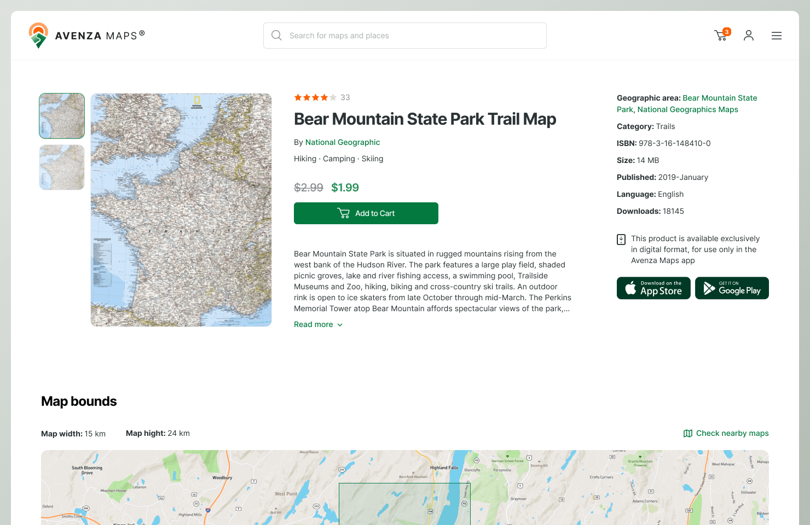The image size is (810, 525).
Task: Click the Avenza Maps logo
Action: coord(87,36)
